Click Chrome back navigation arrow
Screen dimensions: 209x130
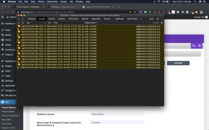[3, 12]
